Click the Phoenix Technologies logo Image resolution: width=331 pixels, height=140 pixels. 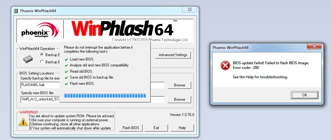point(40,31)
